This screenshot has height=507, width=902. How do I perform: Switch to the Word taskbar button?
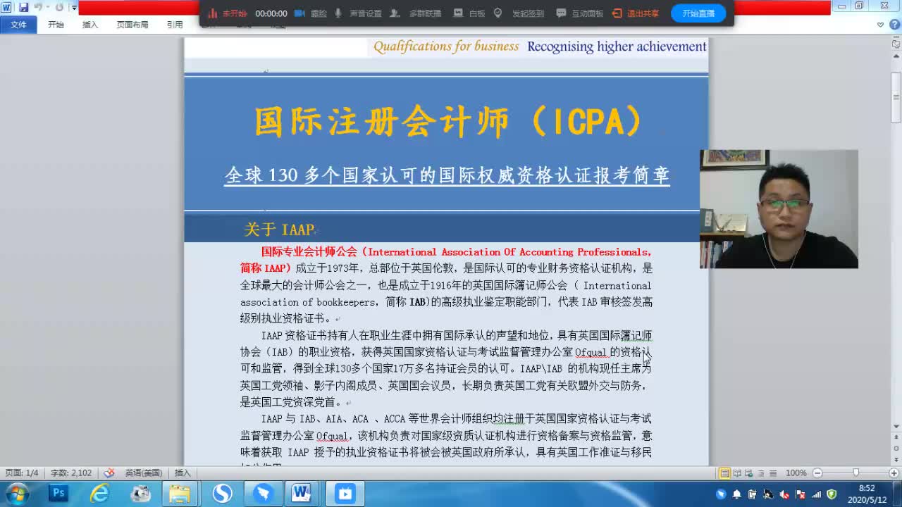[303, 494]
